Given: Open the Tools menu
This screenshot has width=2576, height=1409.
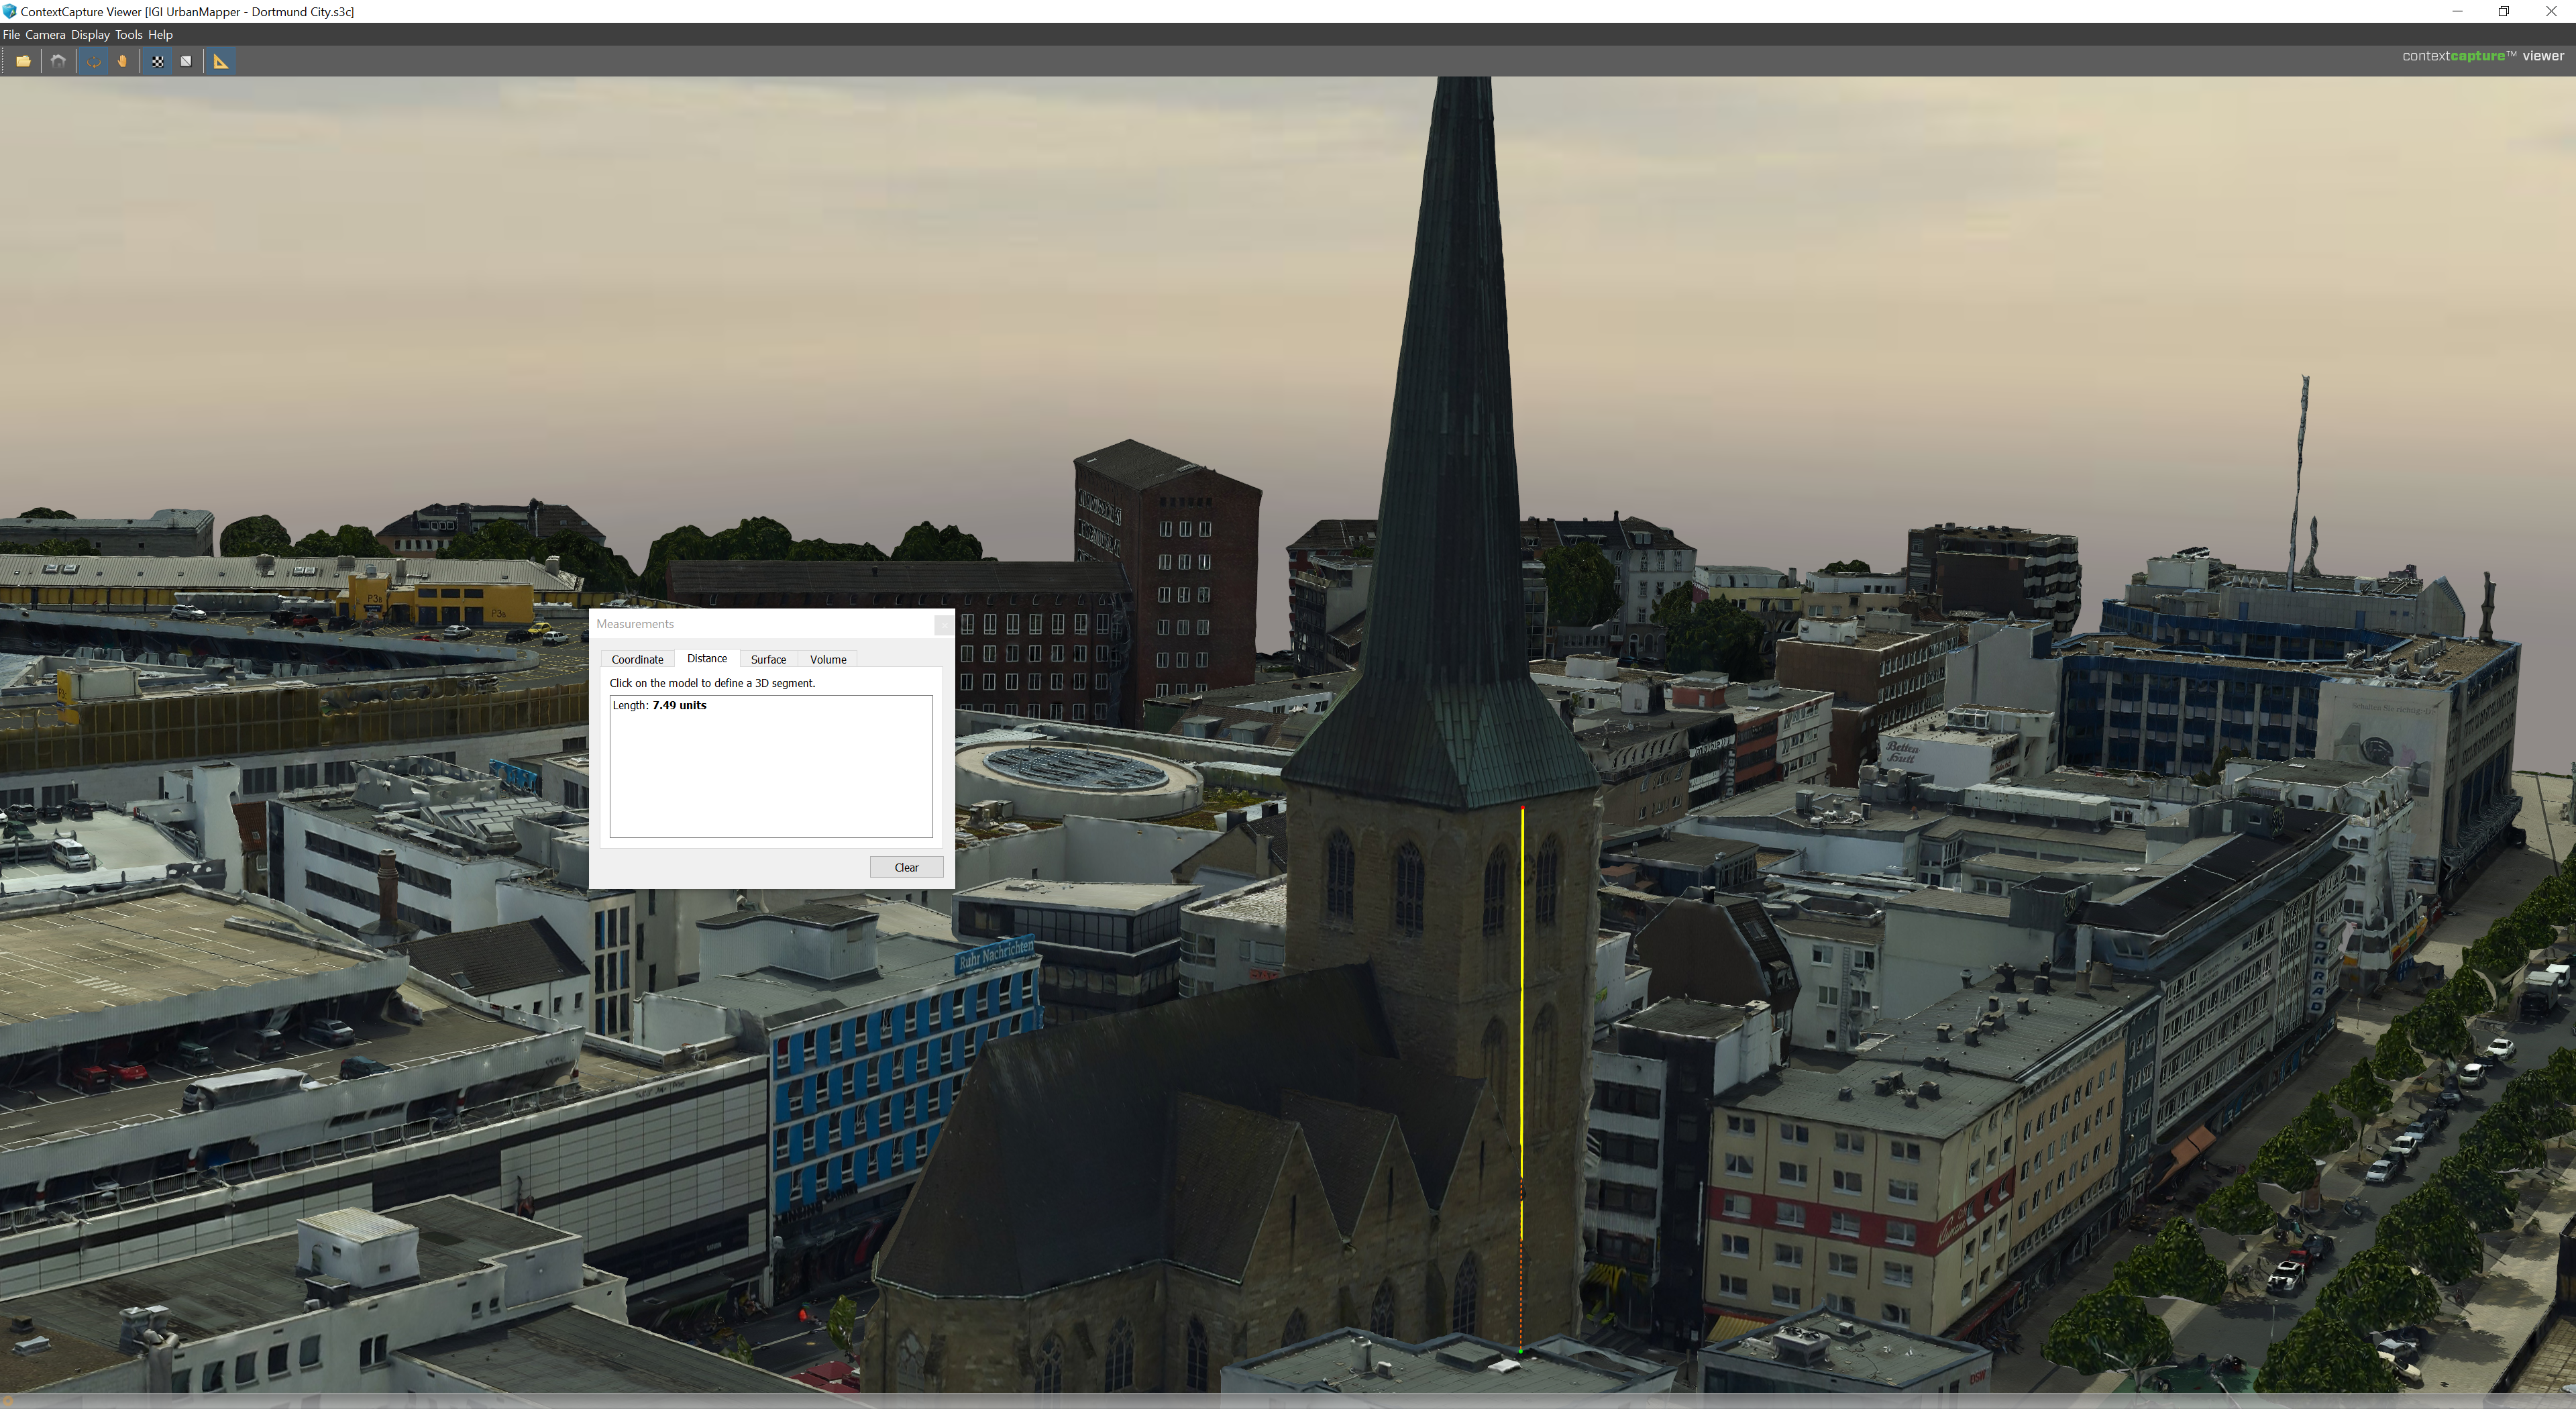Looking at the screenshot, I should [x=129, y=34].
